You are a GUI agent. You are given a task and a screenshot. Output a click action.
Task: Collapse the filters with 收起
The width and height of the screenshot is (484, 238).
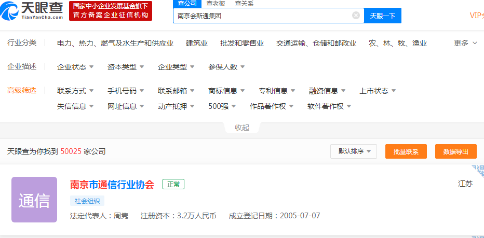pos(242,128)
